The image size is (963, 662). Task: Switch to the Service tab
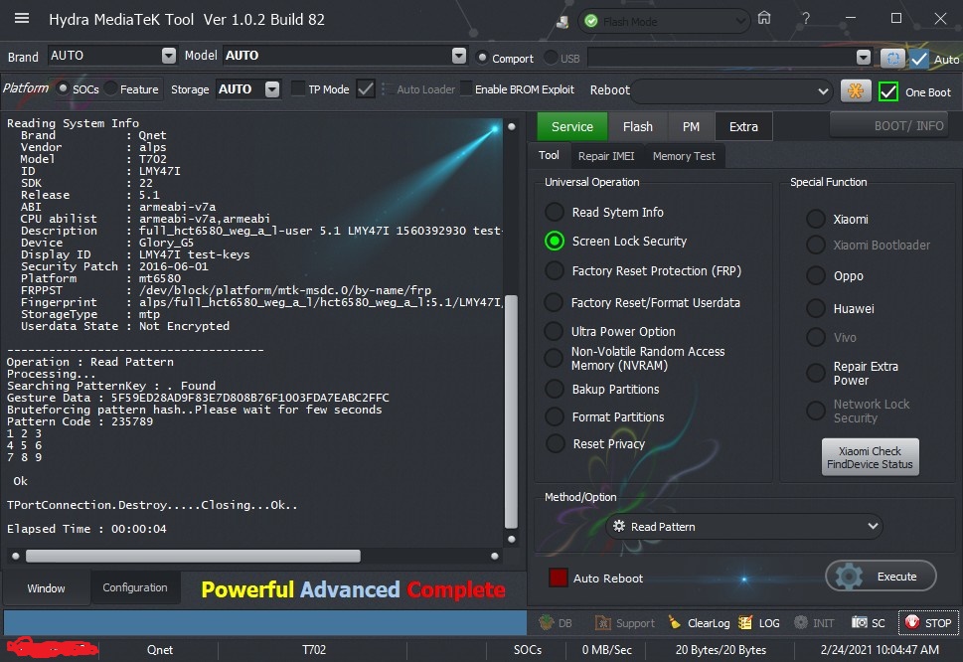571,126
